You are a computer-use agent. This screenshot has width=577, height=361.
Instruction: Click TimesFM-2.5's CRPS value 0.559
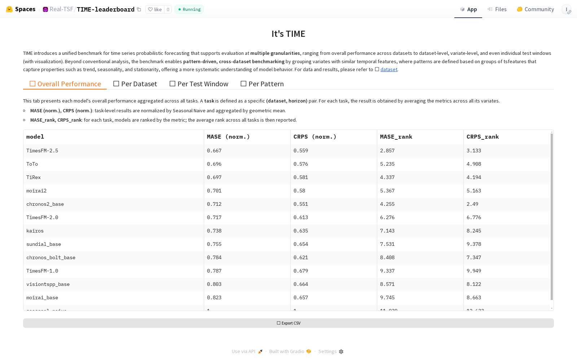coord(334,151)
